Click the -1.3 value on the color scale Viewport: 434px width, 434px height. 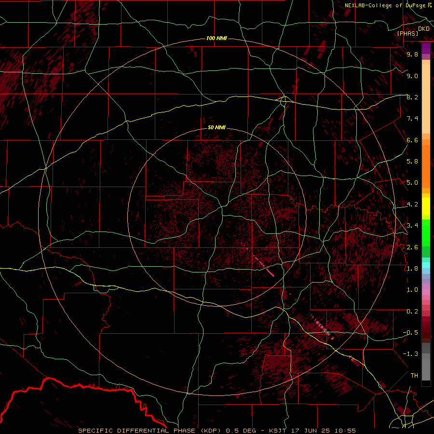point(410,354)
